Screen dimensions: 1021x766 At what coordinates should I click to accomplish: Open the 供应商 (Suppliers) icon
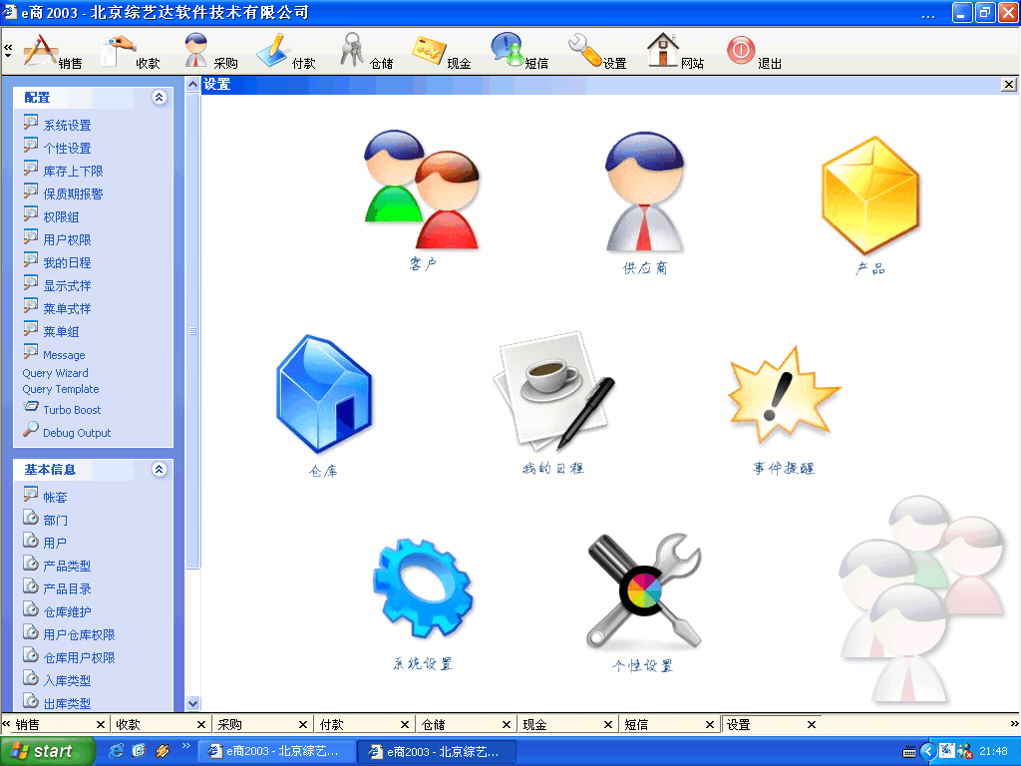645,193
